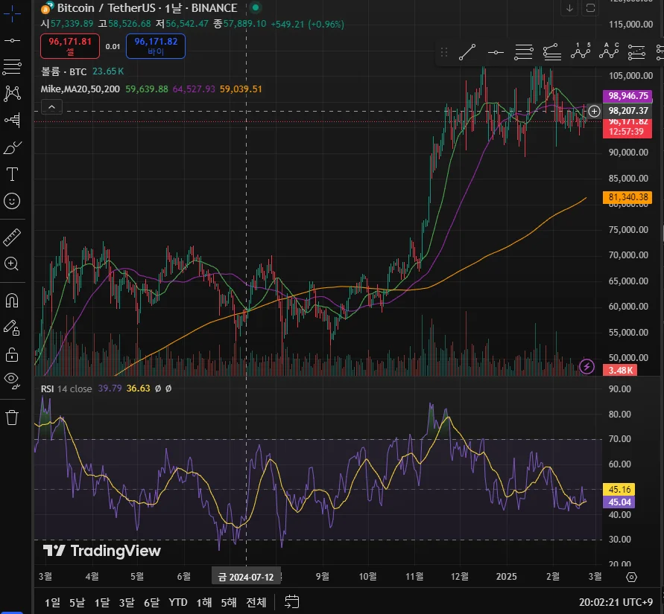The width and height of the screenshot is (664, 614).
Task: Click the Mike,MA20,50,200 indicator legend
Action: pyautogui.click(x=80, y=89)
